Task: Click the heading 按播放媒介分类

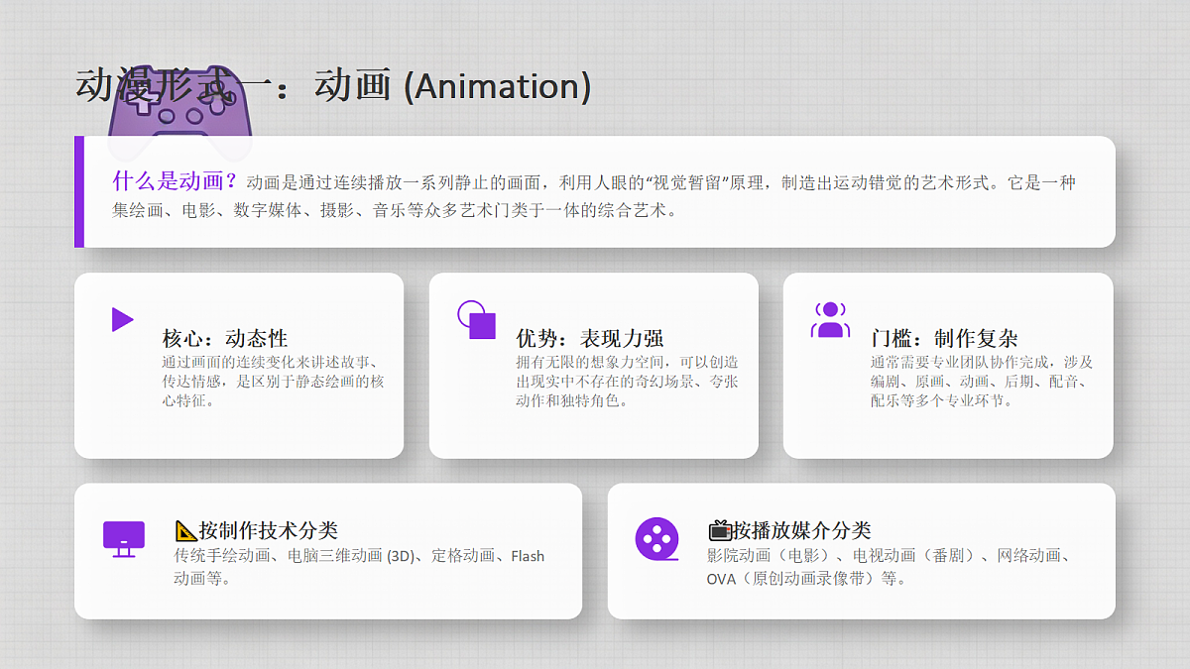Action: point(801,530)
